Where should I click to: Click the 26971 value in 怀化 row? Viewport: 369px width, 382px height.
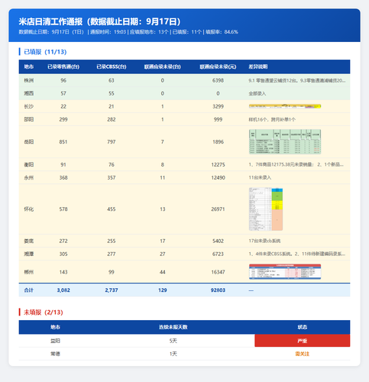tap(218, 209)
